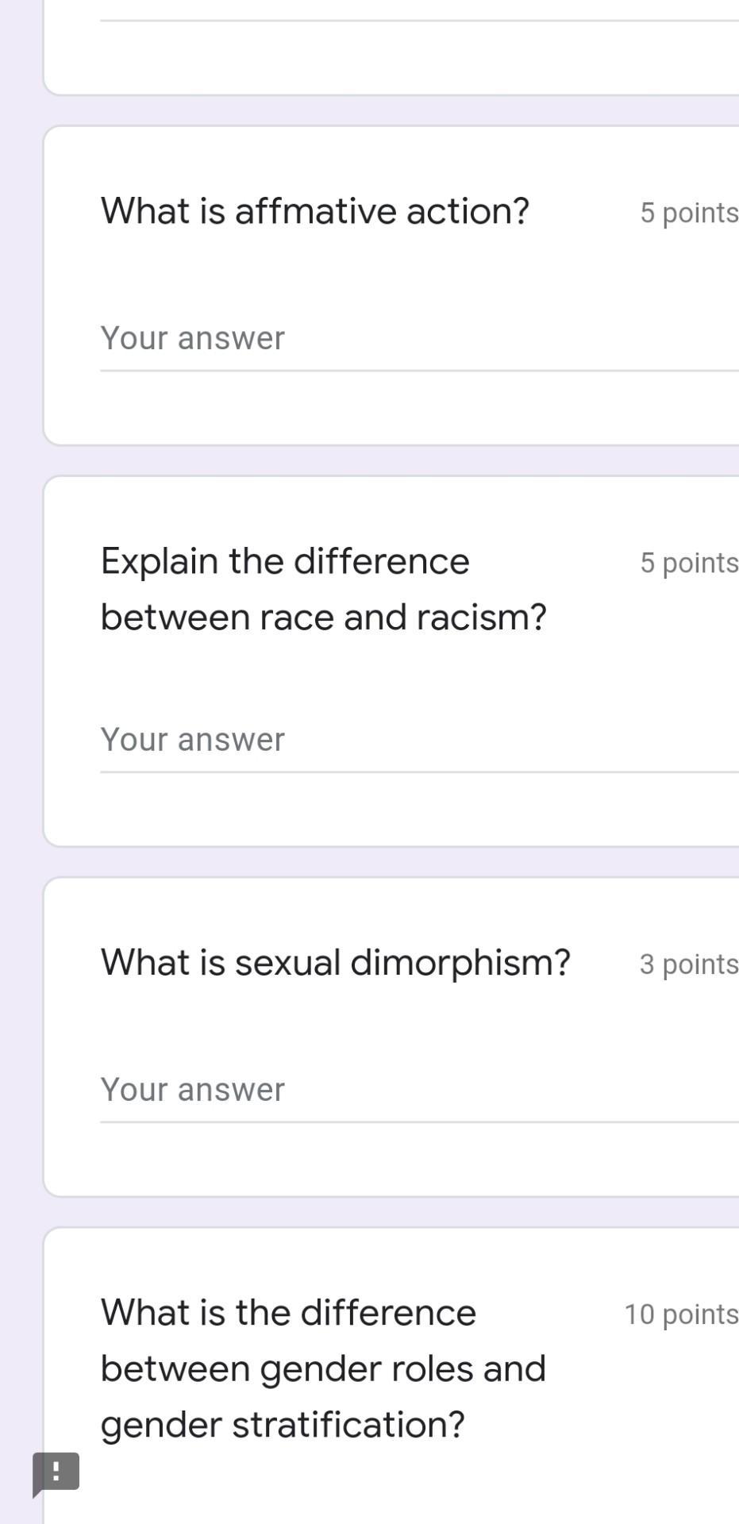
Task: Click 'Explain the difference between race and racism?' text
Action: [324, 587]
